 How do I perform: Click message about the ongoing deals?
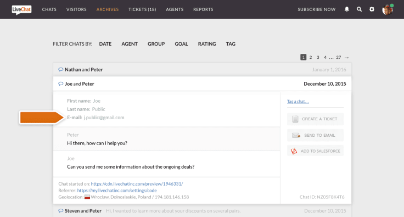point(131,167)
